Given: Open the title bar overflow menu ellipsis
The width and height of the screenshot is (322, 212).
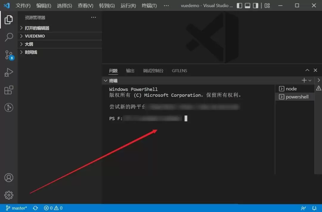Looking at the screenshot, I should click(x=166, y=6).
